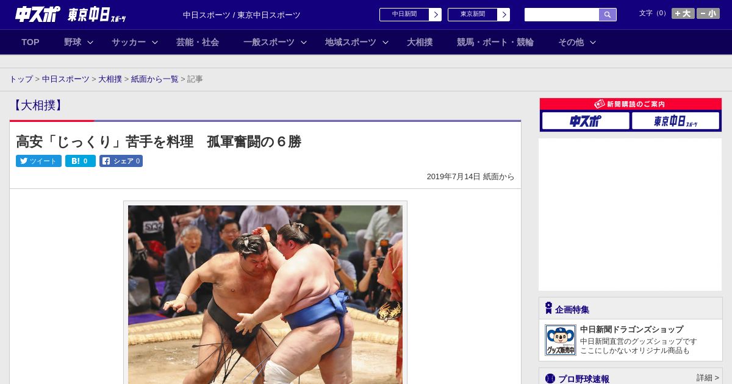
Task: Click the プロ野球速報 heading
Action: [x=584, y=379]
